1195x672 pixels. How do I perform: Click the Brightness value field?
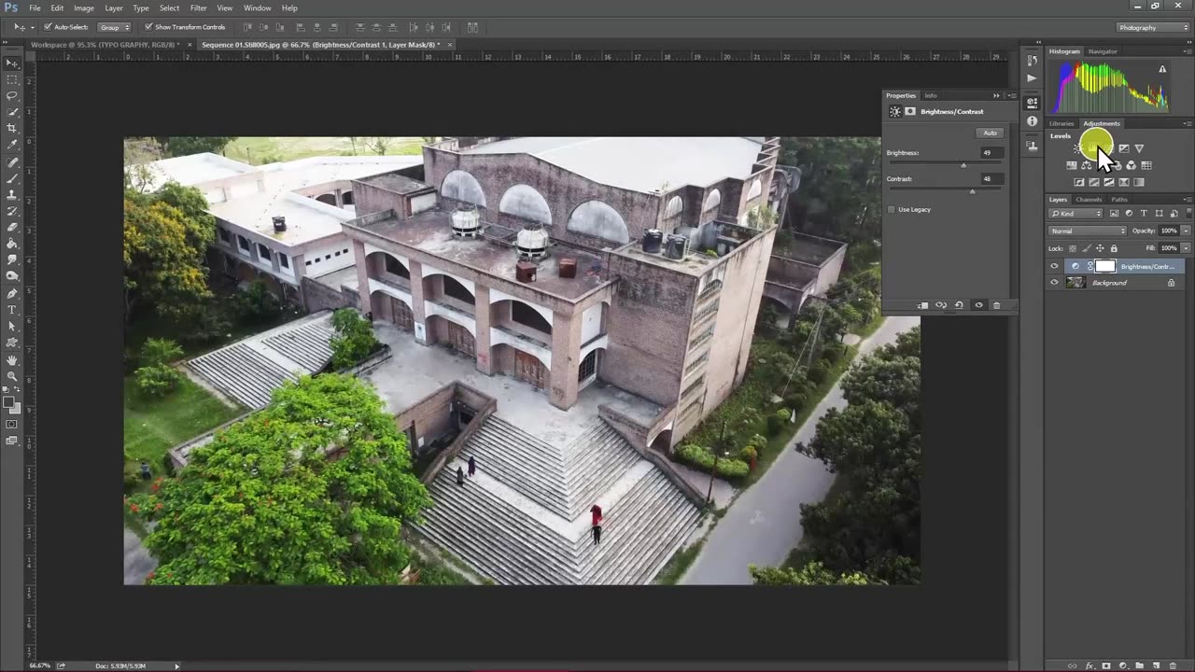[x=991, y=152]
